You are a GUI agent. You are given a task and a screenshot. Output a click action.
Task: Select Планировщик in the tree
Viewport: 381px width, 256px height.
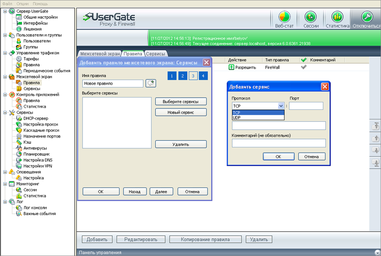[37, 154]
